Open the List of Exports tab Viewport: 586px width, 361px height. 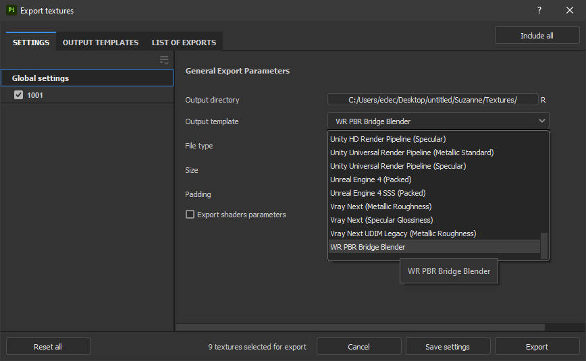click(184, 43)
